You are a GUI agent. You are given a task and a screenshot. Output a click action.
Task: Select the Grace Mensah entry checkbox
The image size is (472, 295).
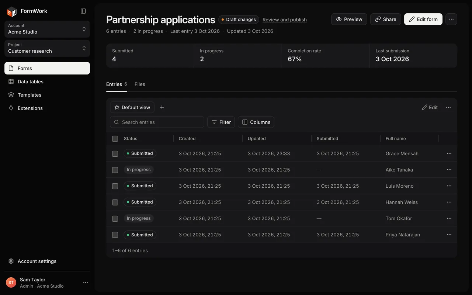(115, 153)
